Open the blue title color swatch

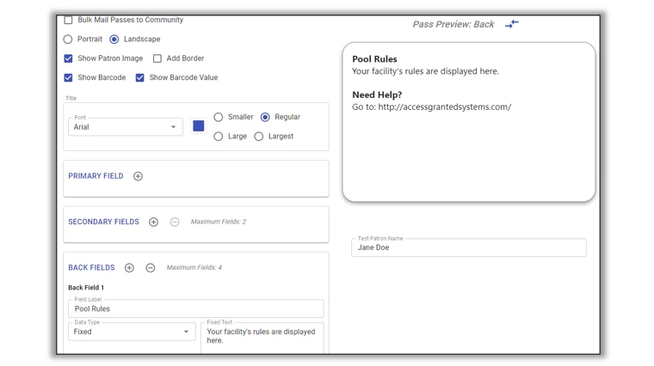pyautogui.click(x=199, y=126)
